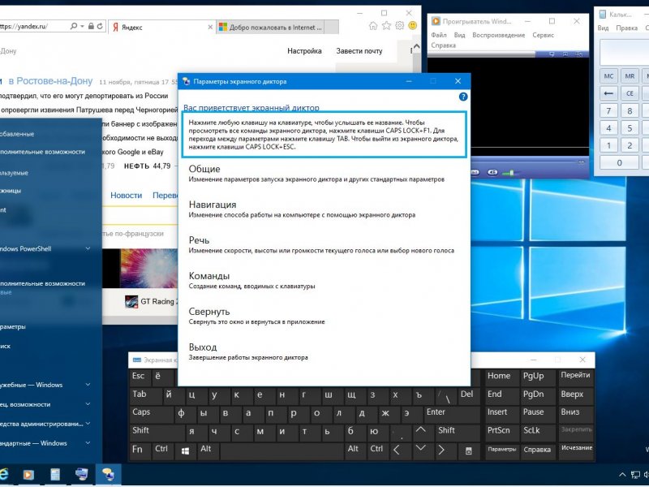Close the Яндекс browser tab
649x487 pixels.
tap(210, 27)
